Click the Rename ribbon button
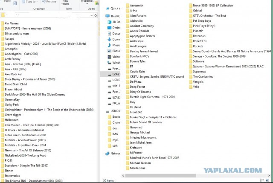 point(49,2)
